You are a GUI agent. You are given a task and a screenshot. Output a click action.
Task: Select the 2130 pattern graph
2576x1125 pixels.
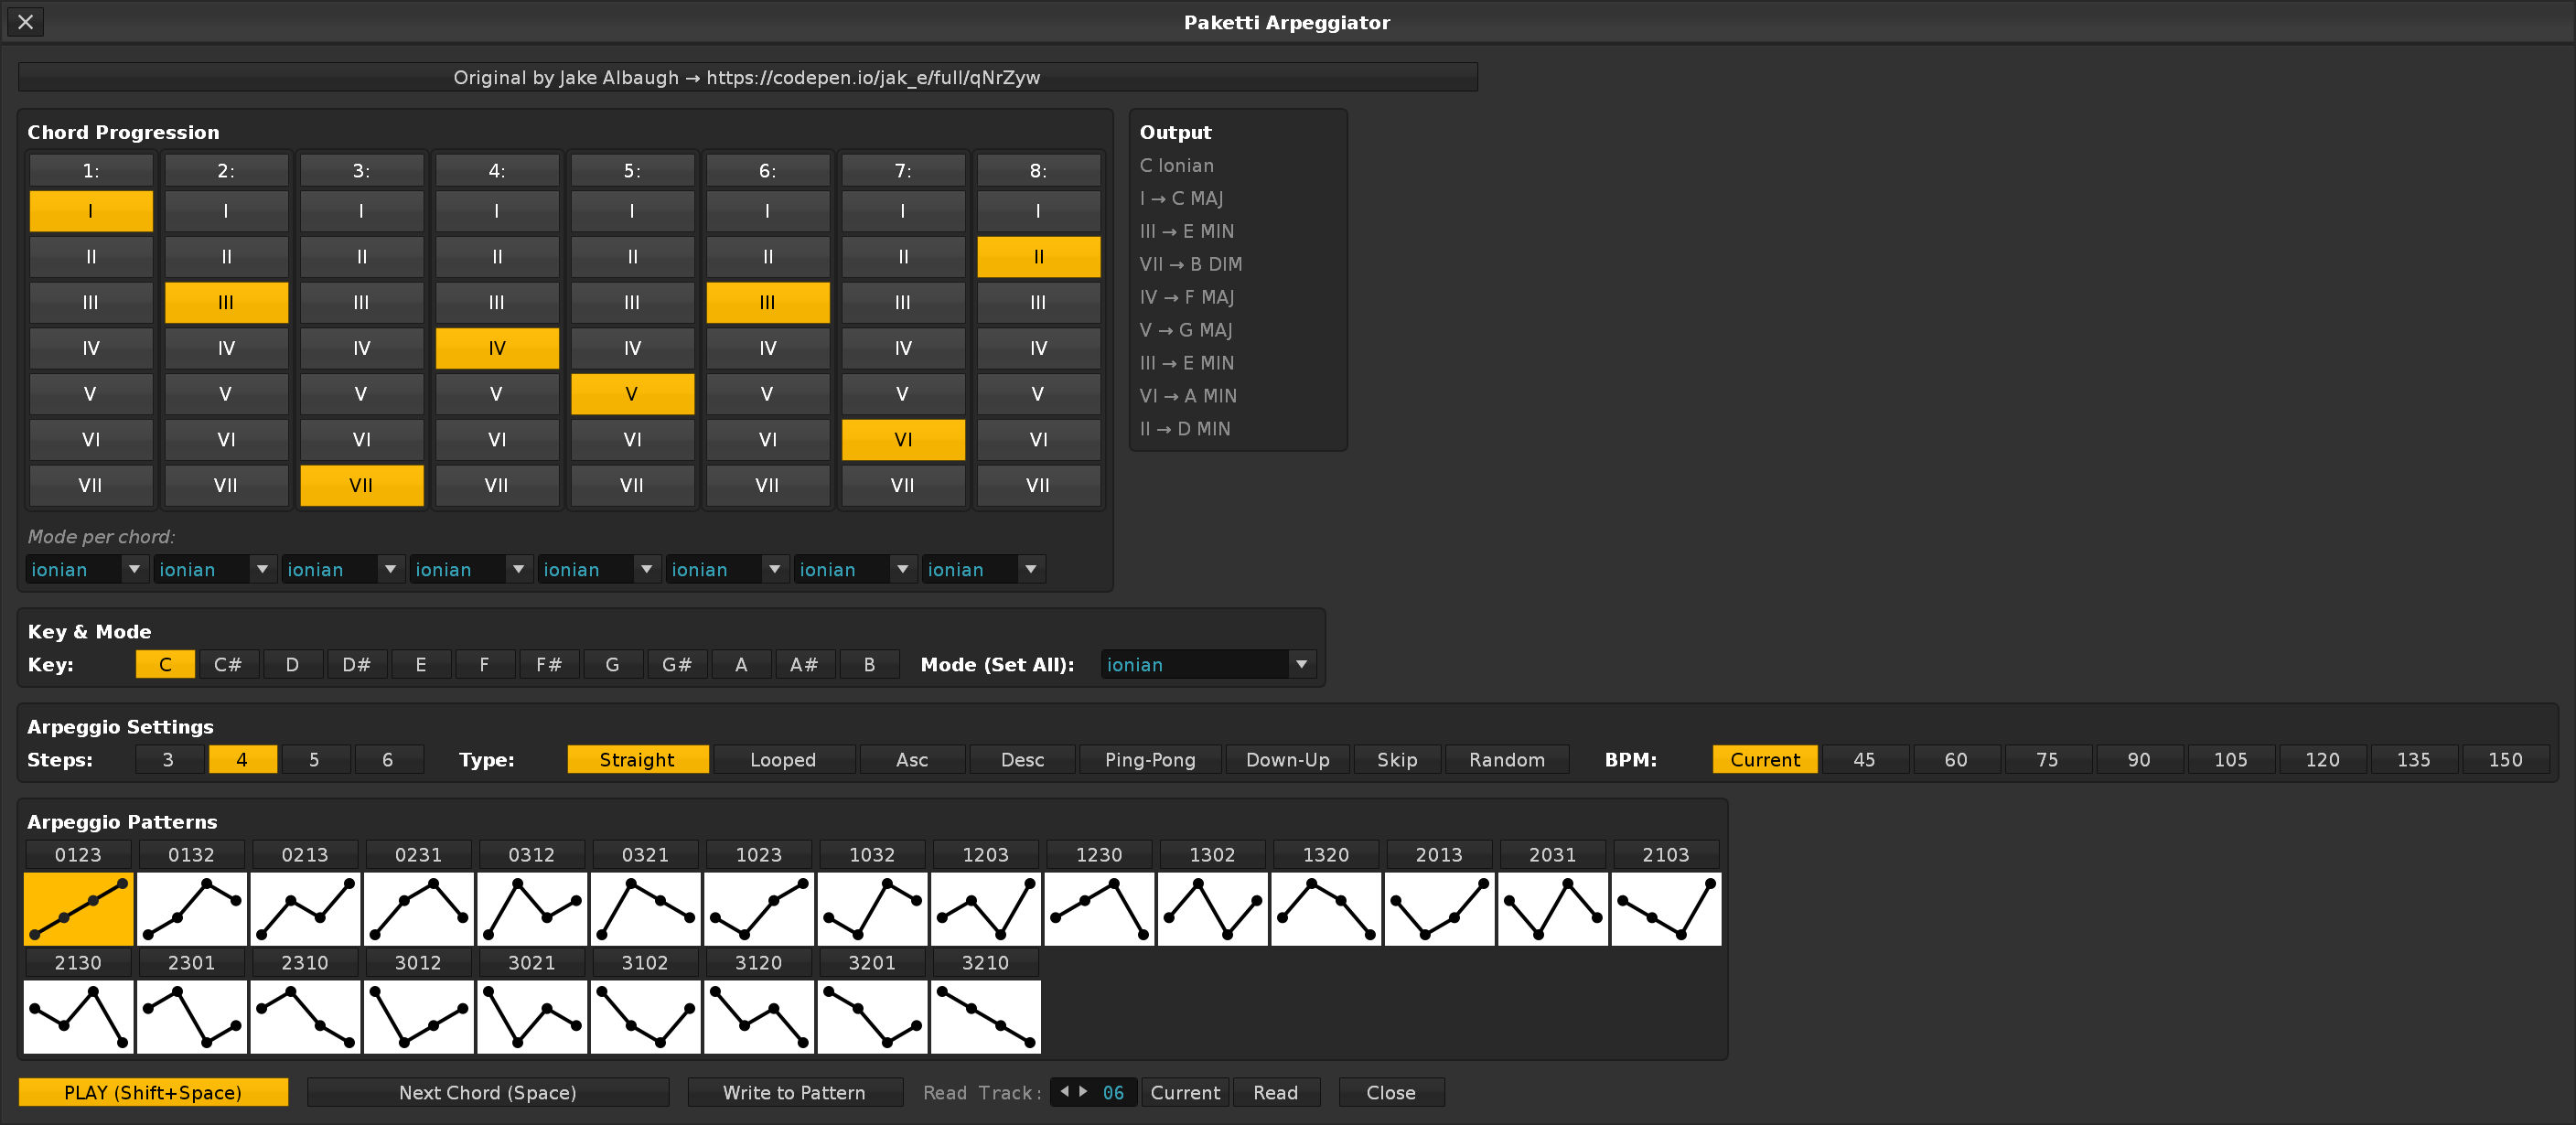78,1016
